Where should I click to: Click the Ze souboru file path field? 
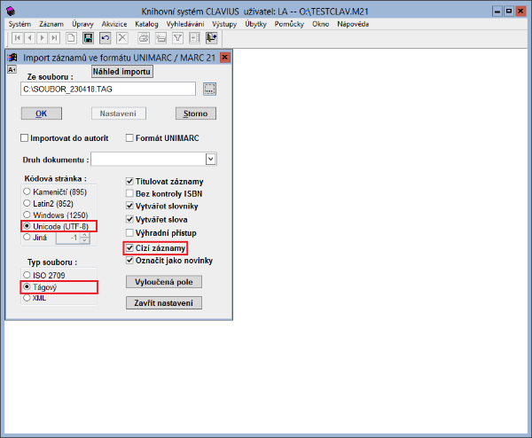(107, 89)
